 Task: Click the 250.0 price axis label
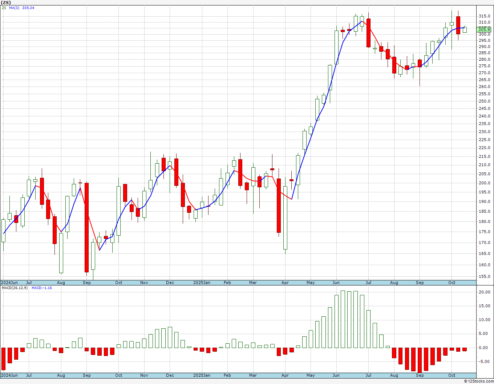(484, 101)
